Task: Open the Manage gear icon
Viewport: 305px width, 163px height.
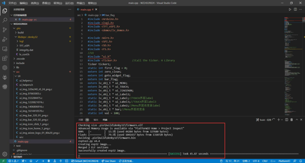Action: [x=5, y=154]
